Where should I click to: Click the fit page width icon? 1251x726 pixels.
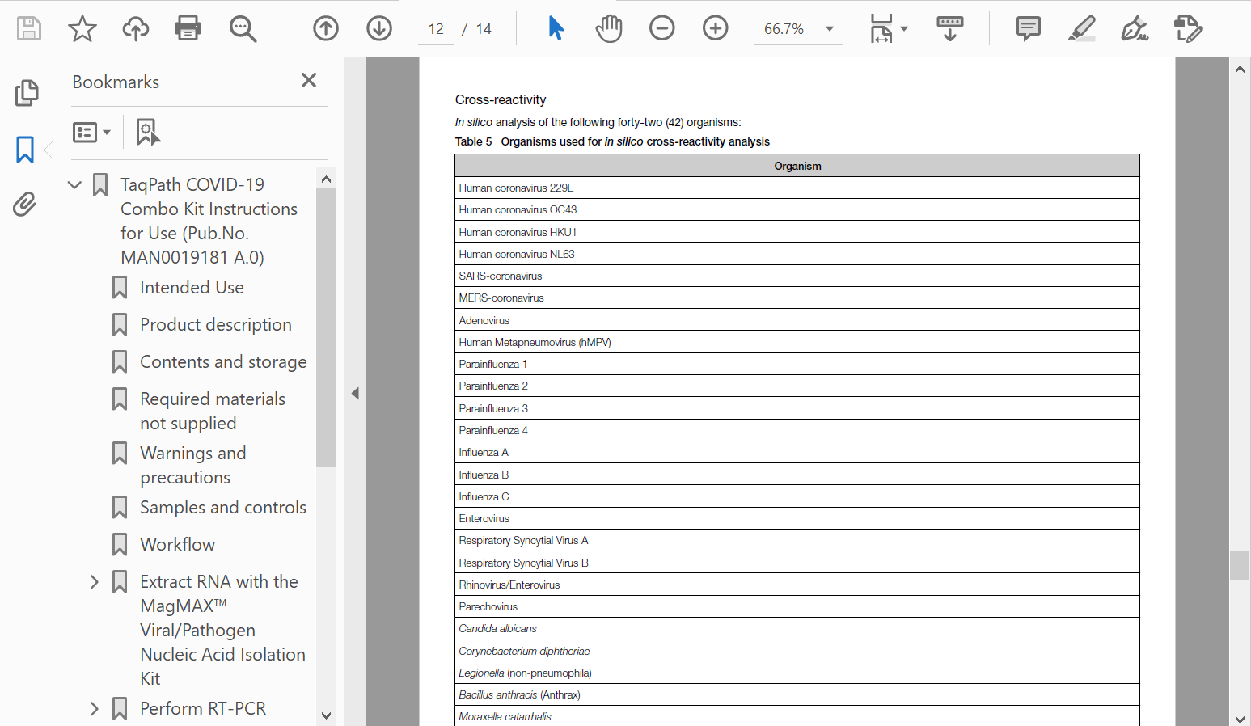881,28
